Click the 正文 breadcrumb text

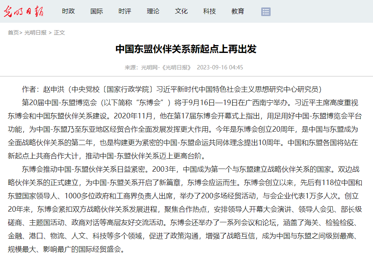click(59, 33)
